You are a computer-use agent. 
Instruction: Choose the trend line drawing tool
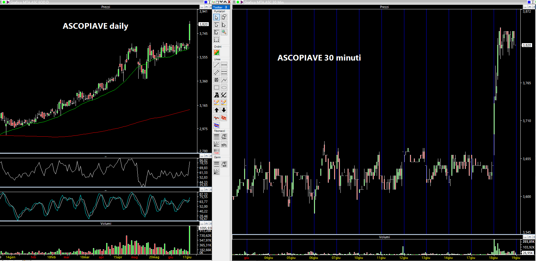coord(217,65)
